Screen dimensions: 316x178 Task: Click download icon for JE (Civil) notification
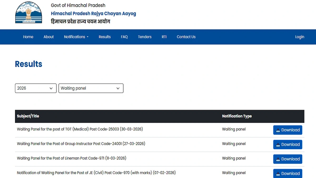click(x=278, y=174)
